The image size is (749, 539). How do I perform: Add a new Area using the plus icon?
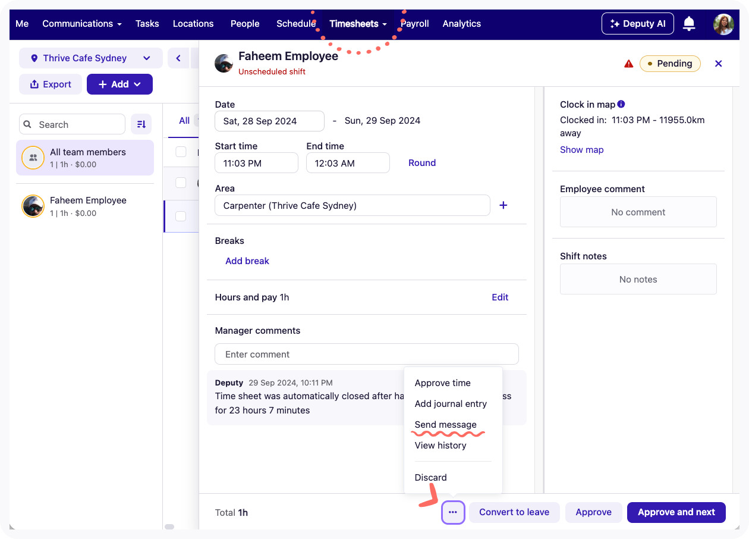point(503,205)
